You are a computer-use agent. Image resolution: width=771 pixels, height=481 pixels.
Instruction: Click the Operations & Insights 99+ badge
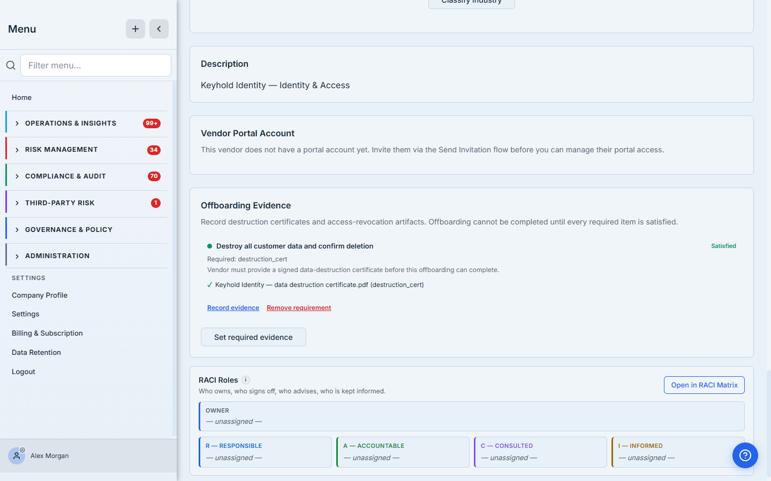(152, 123)
